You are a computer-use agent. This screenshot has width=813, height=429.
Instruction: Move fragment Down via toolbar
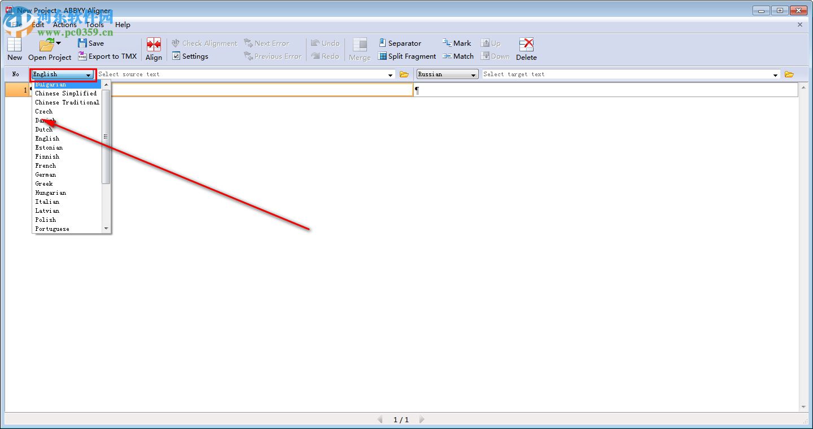(x=495, y=56)
